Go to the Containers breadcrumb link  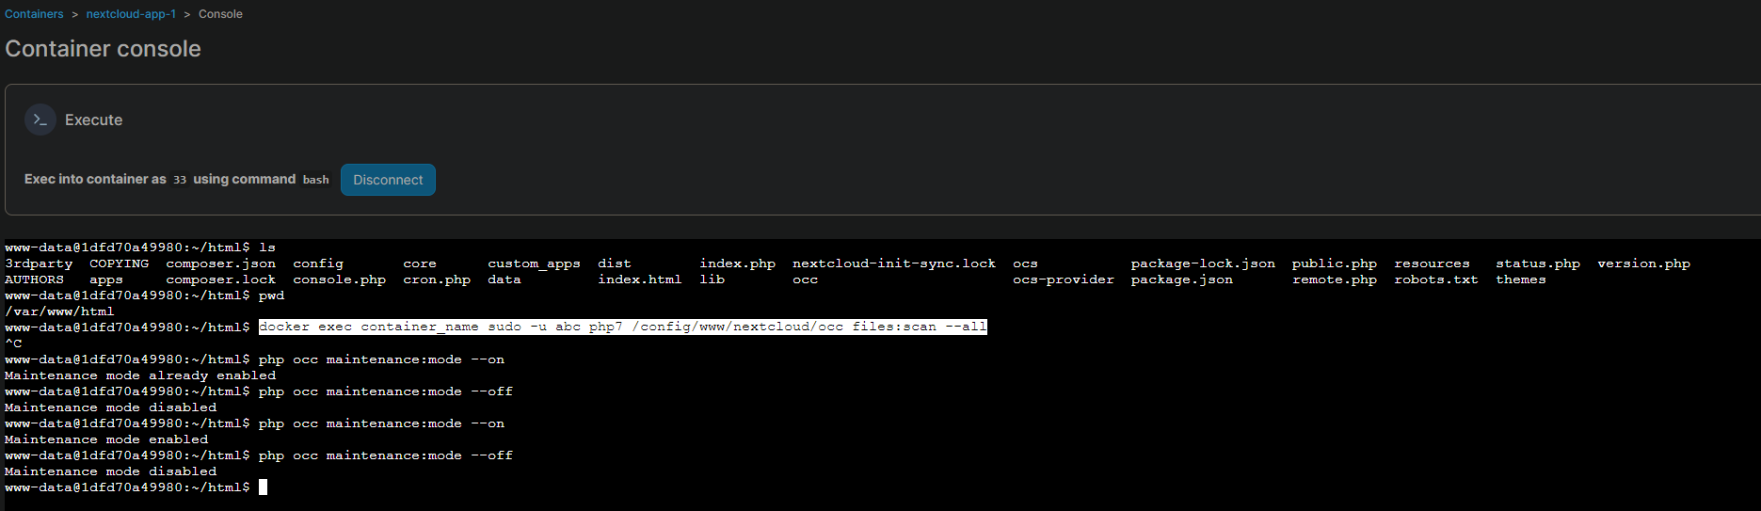34,14
